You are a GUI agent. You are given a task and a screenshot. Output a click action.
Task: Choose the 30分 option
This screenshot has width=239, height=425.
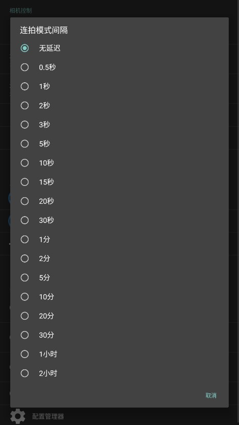[x=119, y=335]
